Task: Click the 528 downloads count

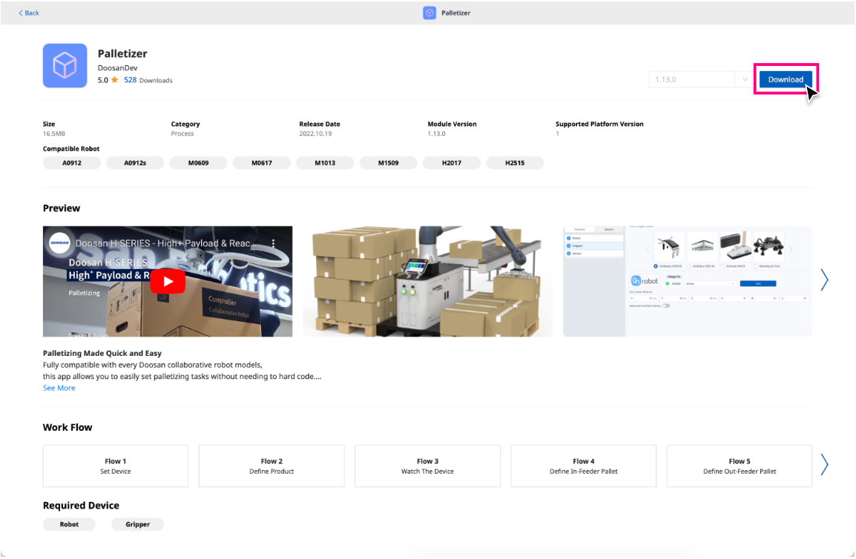Action: (x=130, y=80)
